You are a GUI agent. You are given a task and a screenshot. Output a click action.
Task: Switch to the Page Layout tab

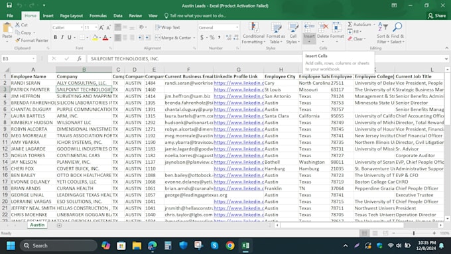(72, 16)
